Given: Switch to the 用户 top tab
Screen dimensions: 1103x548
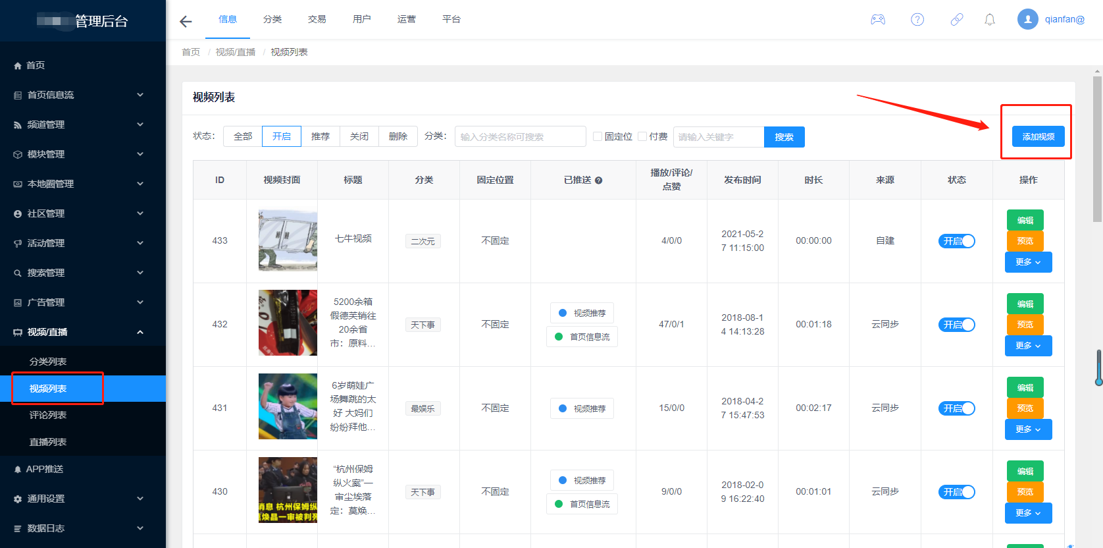Looking at the screenshot, I should click(x=362, y=19).
